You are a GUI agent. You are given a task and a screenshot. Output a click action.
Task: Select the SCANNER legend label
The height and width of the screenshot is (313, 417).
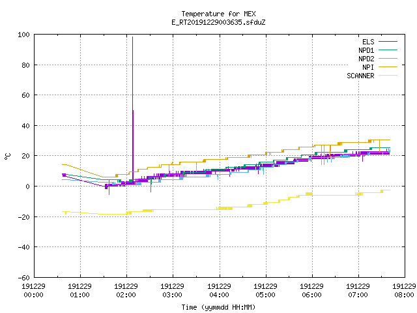[360, 76]
